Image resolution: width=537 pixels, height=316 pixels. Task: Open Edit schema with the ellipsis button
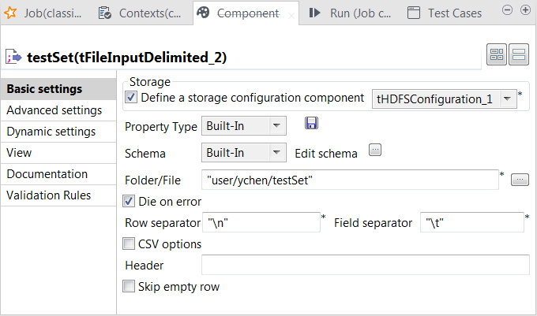tap(375, 151)
